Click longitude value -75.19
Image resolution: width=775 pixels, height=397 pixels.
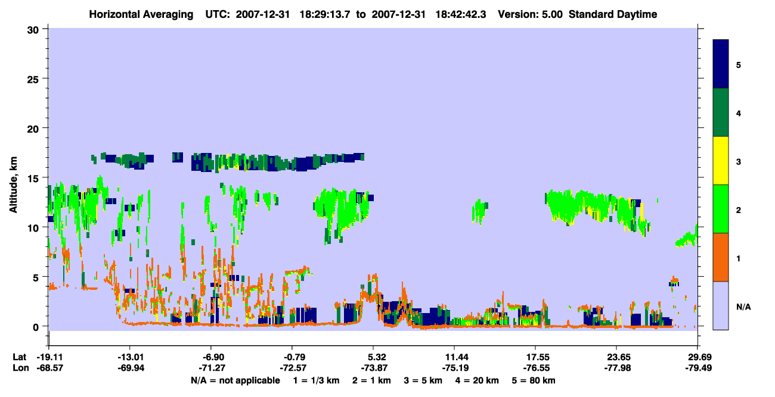click(x=454, y=368)
